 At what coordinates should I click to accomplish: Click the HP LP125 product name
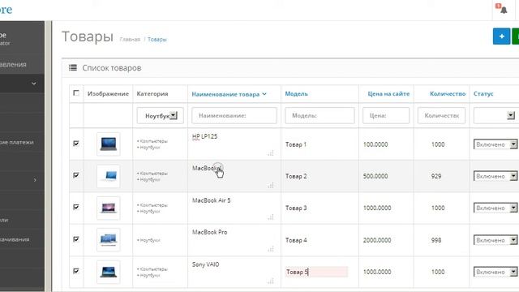[204, 136]
